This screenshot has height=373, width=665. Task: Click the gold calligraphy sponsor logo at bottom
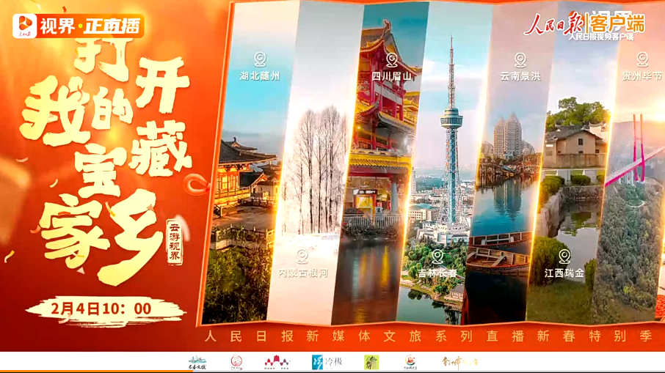coord(459,362)
